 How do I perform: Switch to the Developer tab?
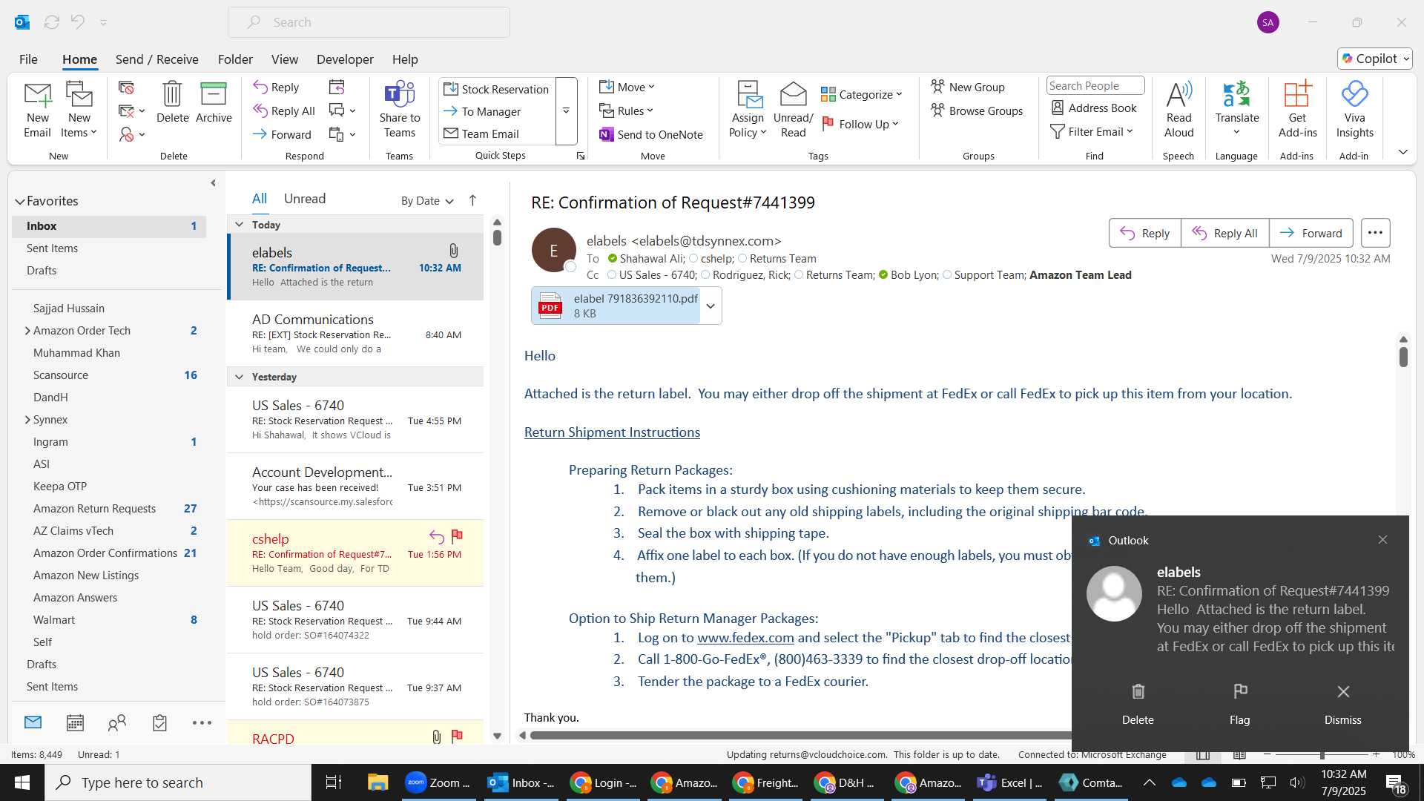coord(345,59)
